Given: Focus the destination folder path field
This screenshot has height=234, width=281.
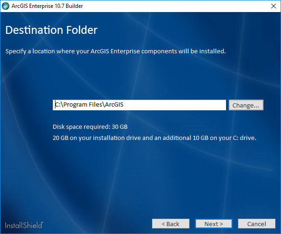Looking at the screenshot, I should tap(139, 105).
